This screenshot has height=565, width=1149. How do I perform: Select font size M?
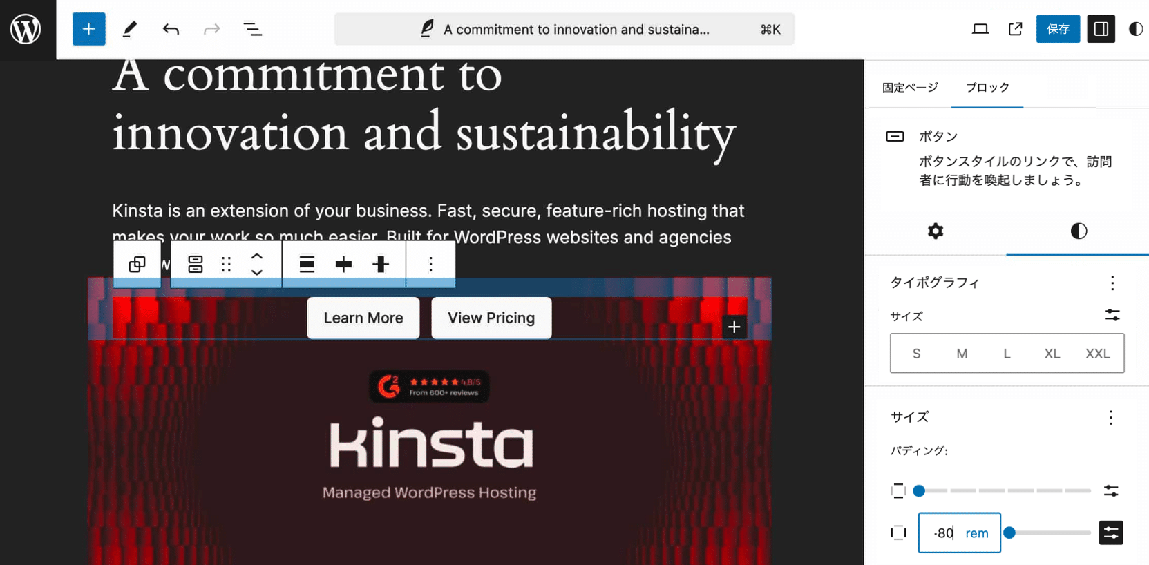click(962, 354)
